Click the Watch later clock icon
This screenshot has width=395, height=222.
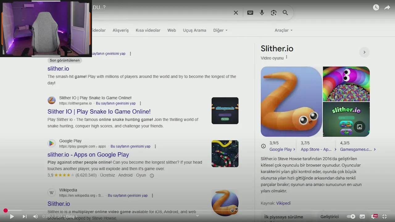tap(376, 7)
